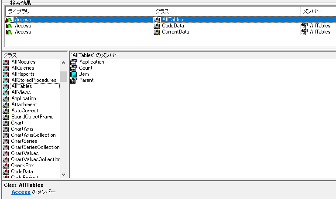This screenshot has height=199, width=336.
Task: Click the class icon beside AllQueries
Action: click(x=6, y=68)
